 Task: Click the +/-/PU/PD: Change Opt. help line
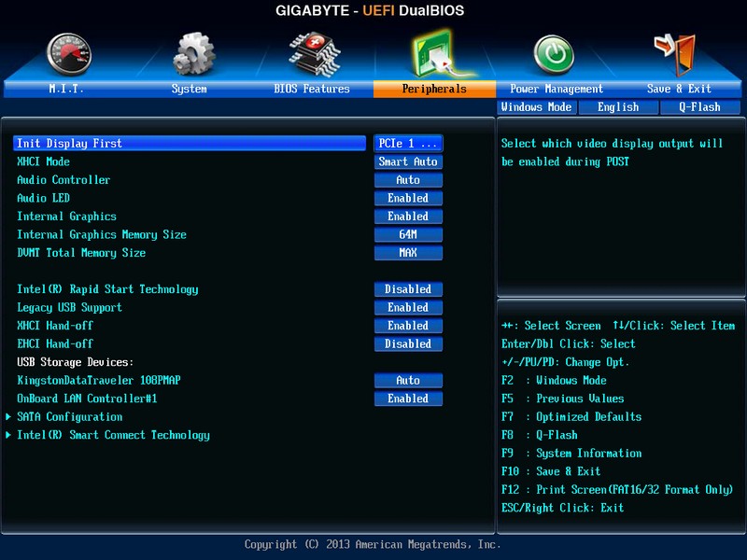click(566, 362)
